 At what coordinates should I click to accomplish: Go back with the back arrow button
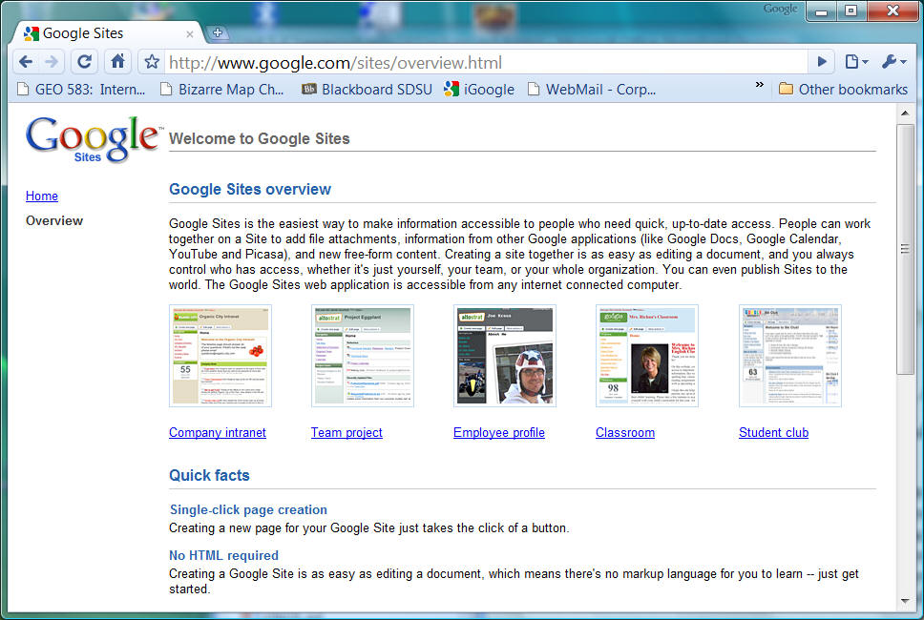pos(26,61)
